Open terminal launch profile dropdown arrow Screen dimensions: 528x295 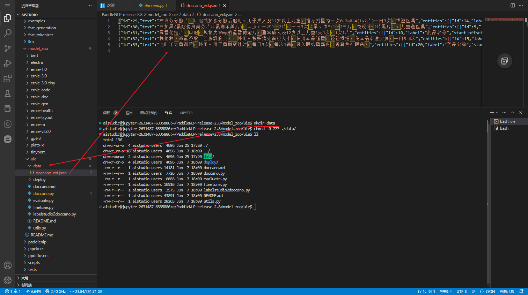497,113
